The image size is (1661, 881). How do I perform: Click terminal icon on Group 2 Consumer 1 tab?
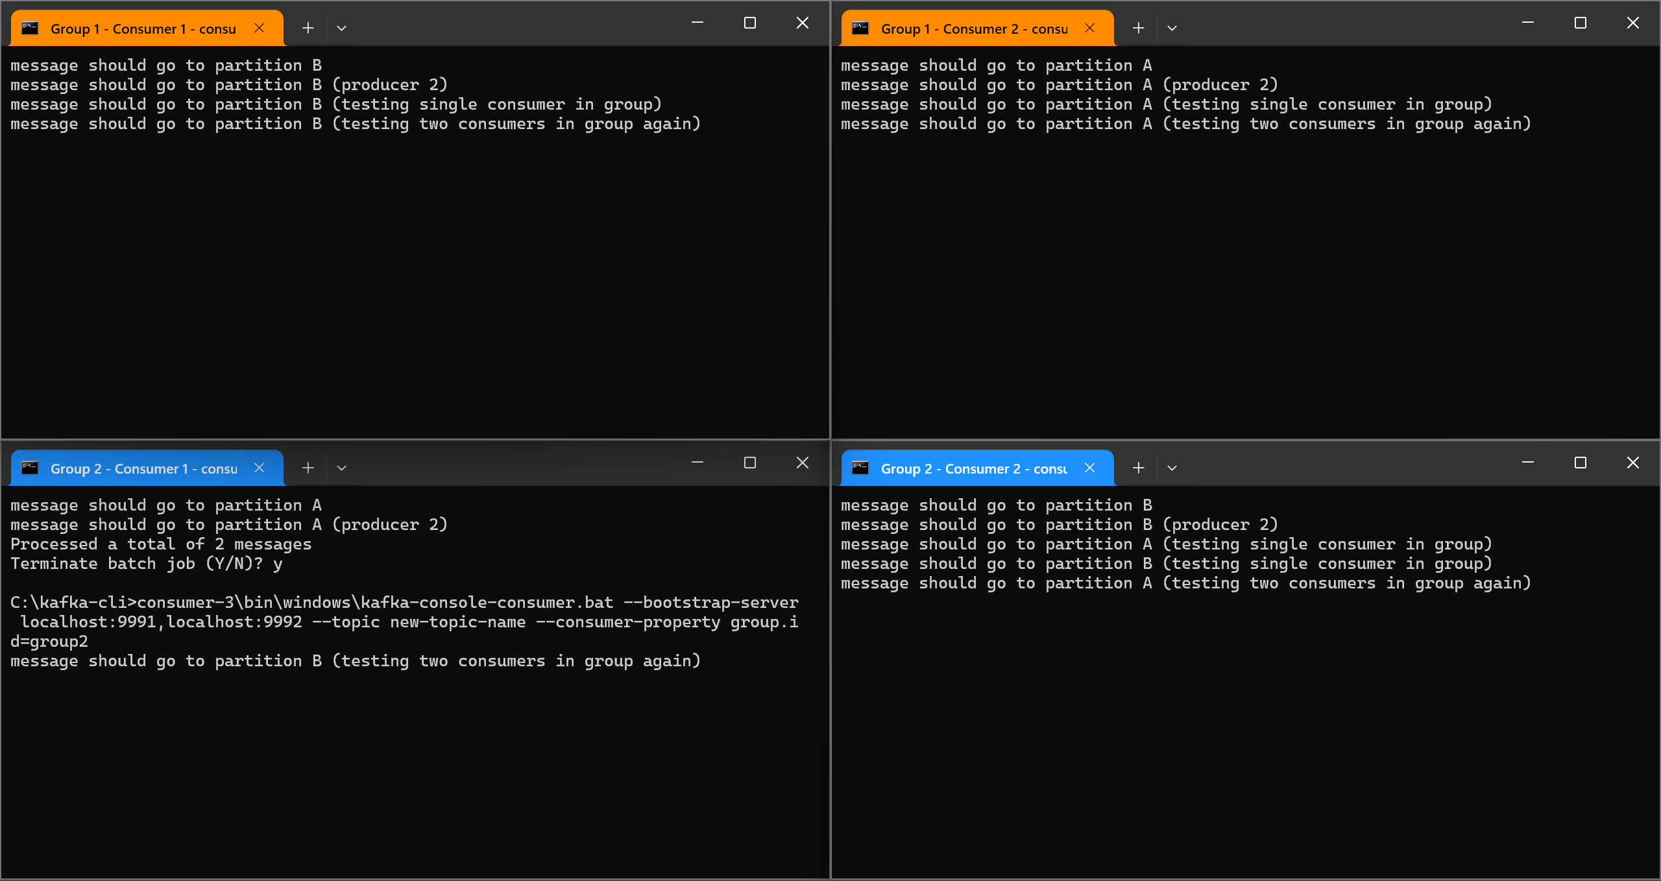30,468
